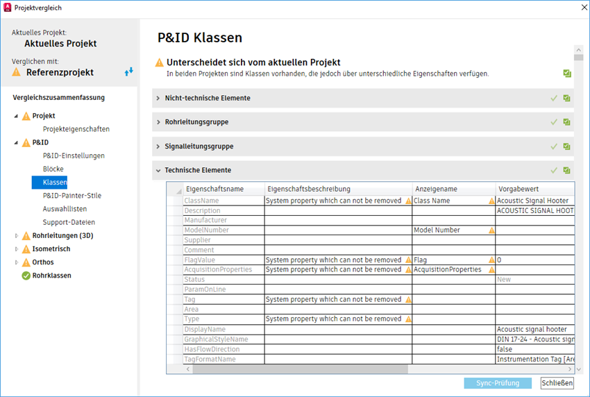This screenshot has width=590, height=397.
Task: Click warning icon in FlagValue description cell
Action: (x=408, y=260)
